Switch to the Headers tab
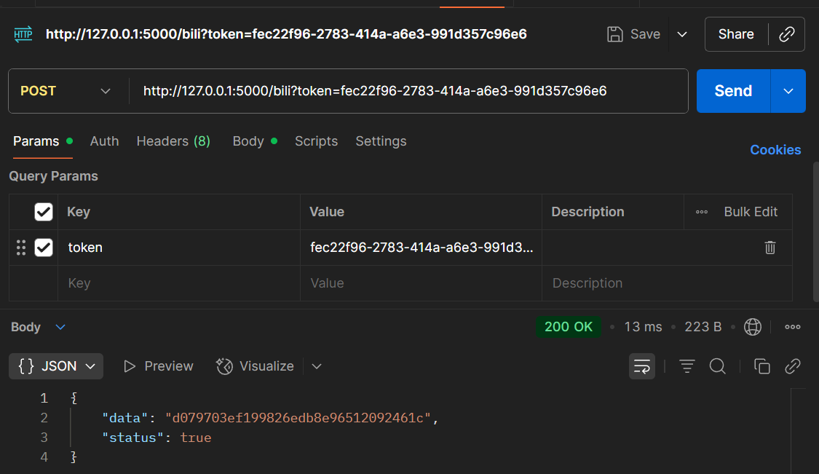Image resolution: width=819 pixels, height=474 pixels. 173,141
